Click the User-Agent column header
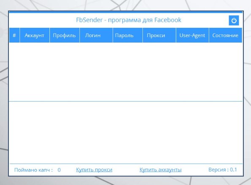 pyautogui.click(x=192, y=35)
